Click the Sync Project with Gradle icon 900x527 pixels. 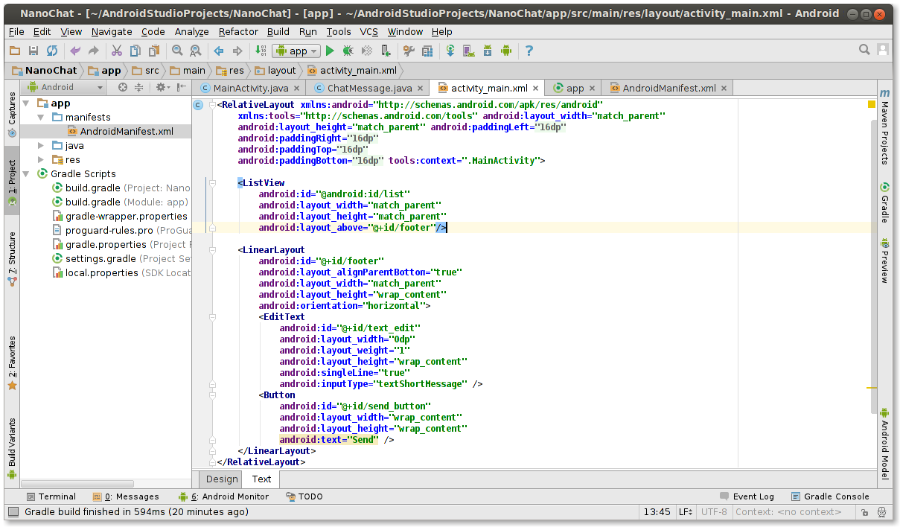(450, 51)
